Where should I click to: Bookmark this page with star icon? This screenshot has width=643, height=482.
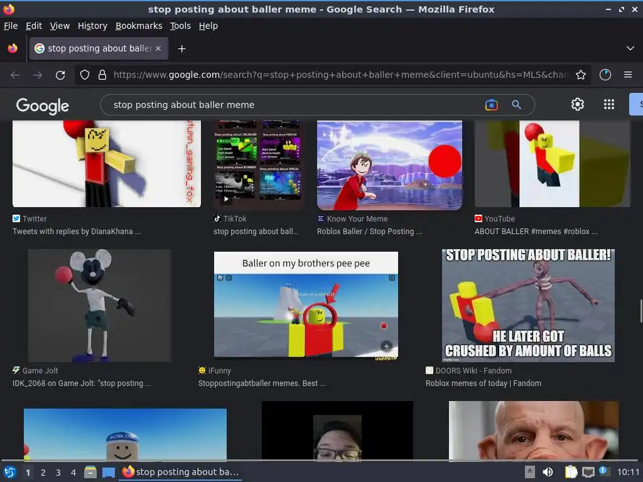[x=581, y=75]
